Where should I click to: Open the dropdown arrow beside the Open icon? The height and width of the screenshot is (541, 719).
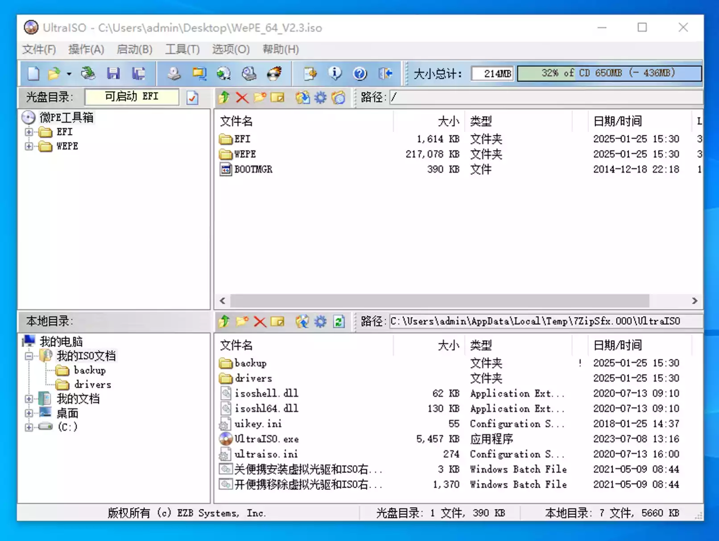point(69,74)
